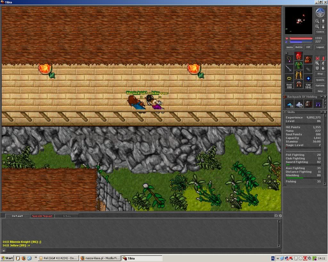Click the amulet in the necklace slot
This screenshot has height=262, width=328.
point(289,59)
